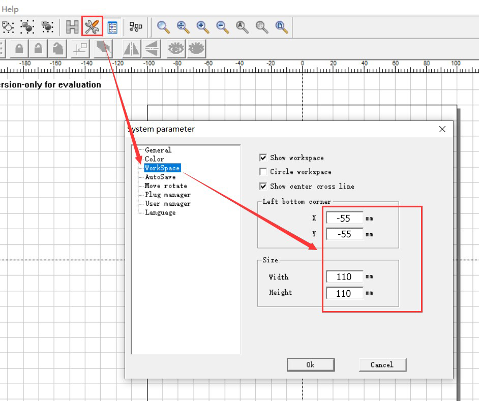Click the zoom in magnifier icon
This screenshot has width=479, height=401.
click(202, 27)
